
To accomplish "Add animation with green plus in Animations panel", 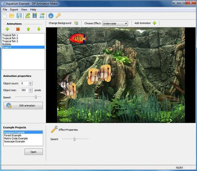I will point(7,29).
